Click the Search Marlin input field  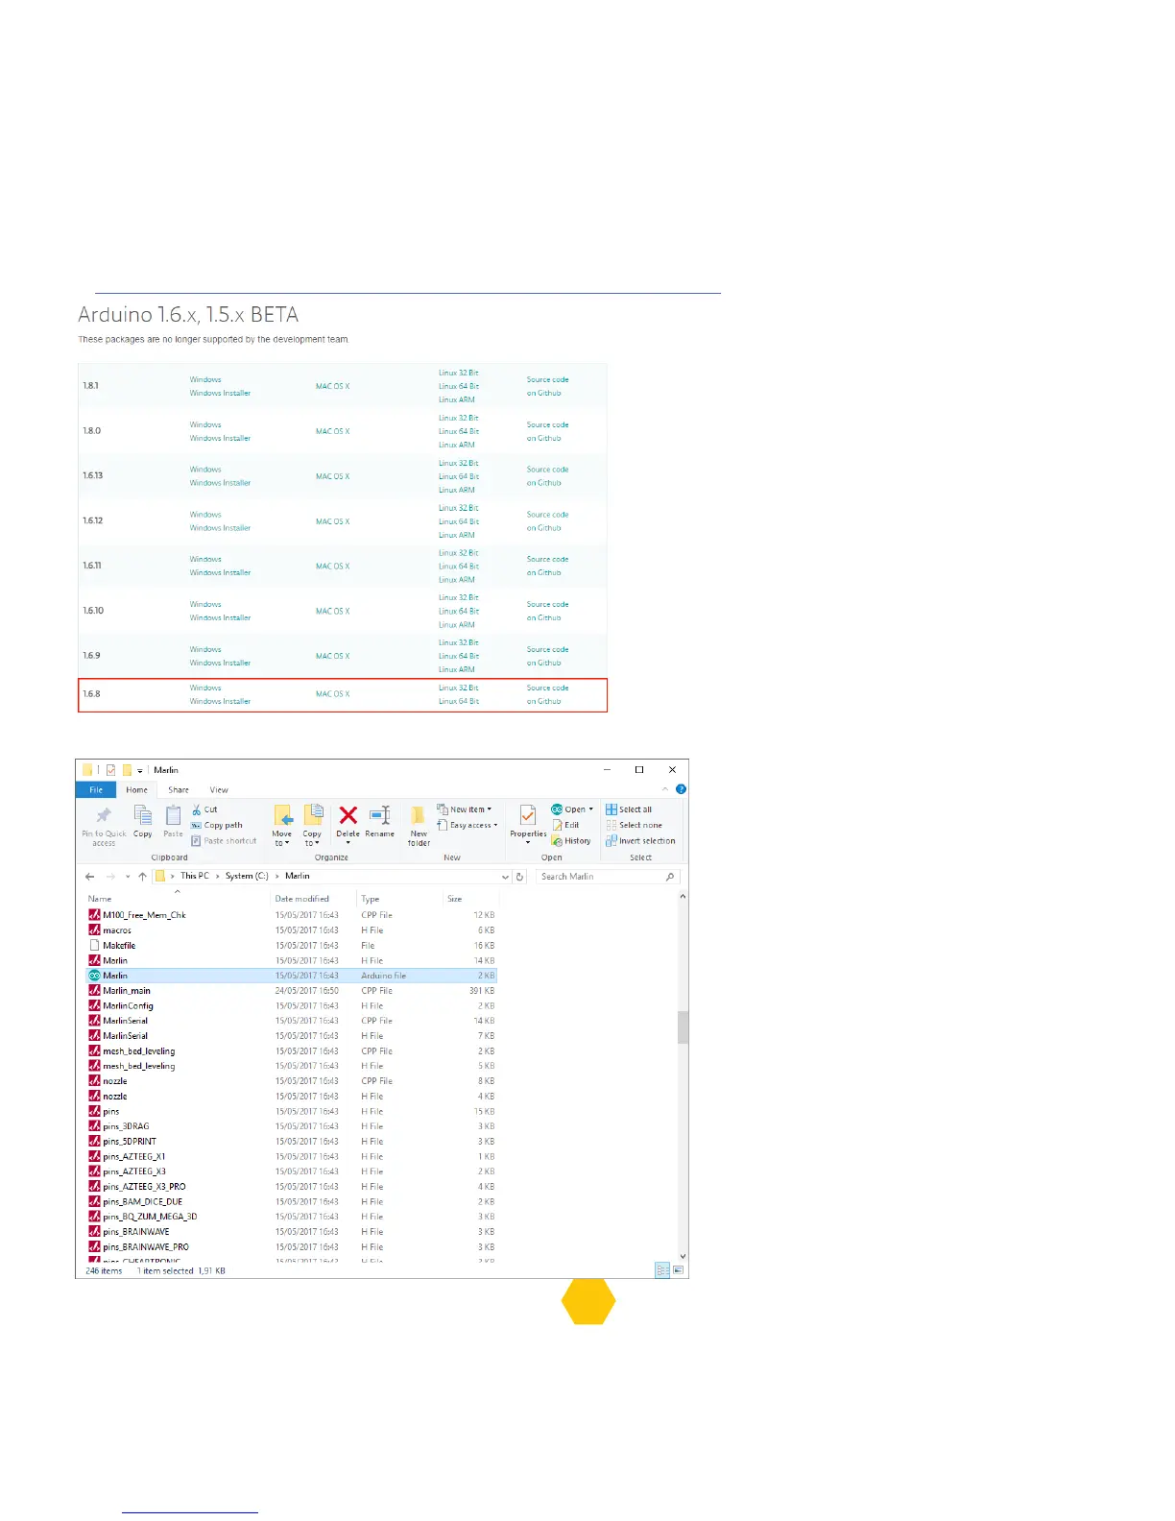608,876
